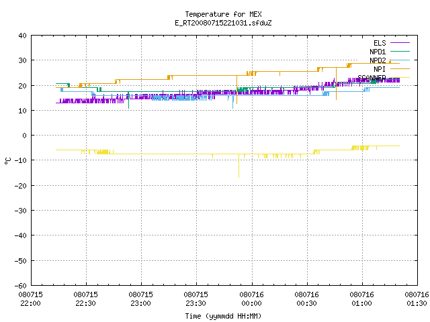Image resolution: width=430 pixels, height=322 pixels.
Task: Click the x-axis tick label 080716 01:30
Action: click(x=417, y=299)
